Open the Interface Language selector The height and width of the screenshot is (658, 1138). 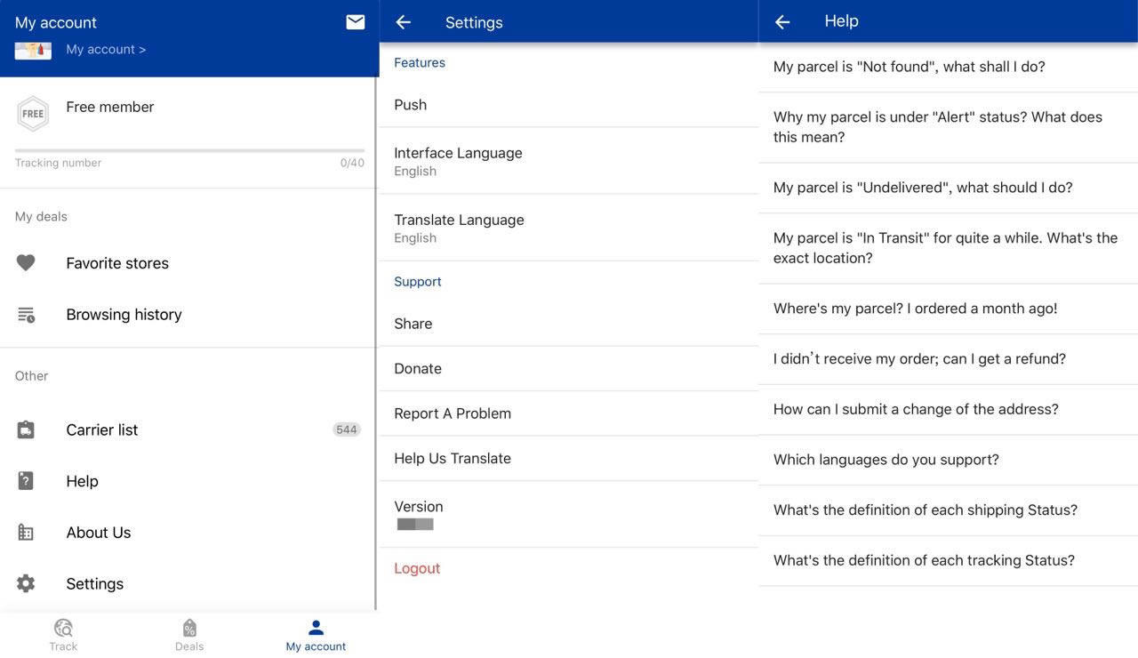click(568, 161)
